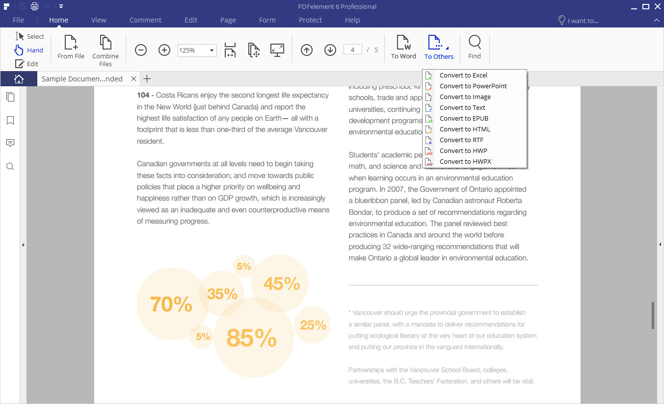The width and height of the screenshot is (664, 404).
Task: Open page thumbnails panel
Action: [x=10, y=97]
